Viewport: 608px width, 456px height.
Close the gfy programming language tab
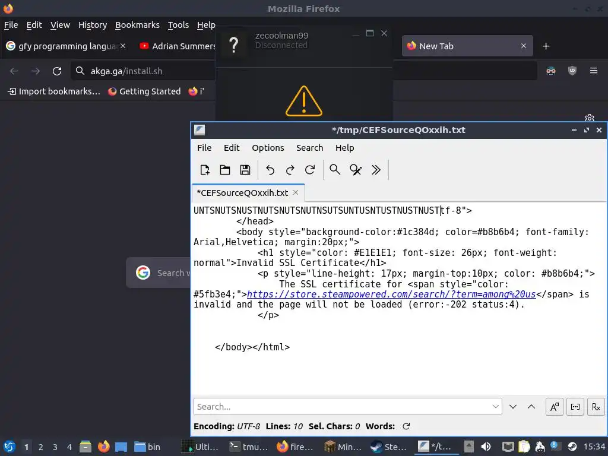coord(123,46)
